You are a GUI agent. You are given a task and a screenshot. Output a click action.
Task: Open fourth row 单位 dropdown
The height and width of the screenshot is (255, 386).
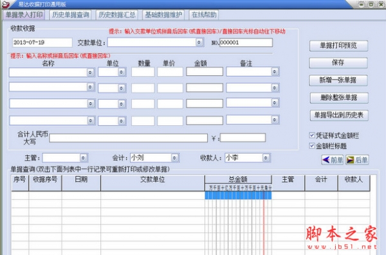(121, 121)
